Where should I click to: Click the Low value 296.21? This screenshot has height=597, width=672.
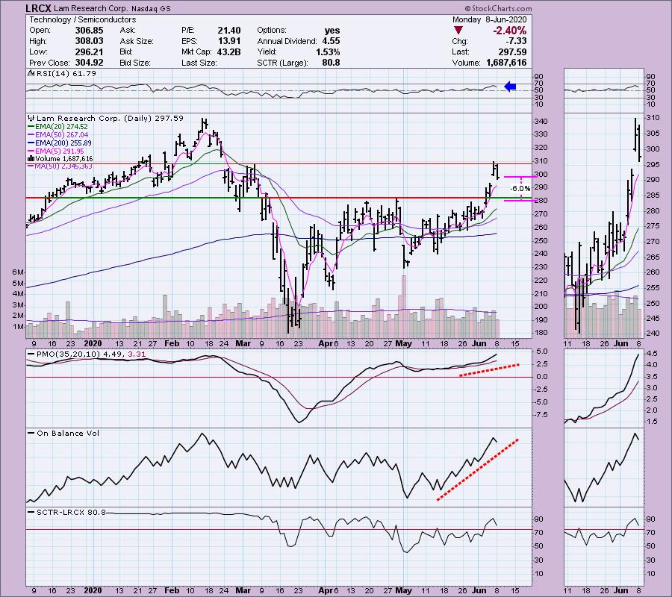pos(89,51)
